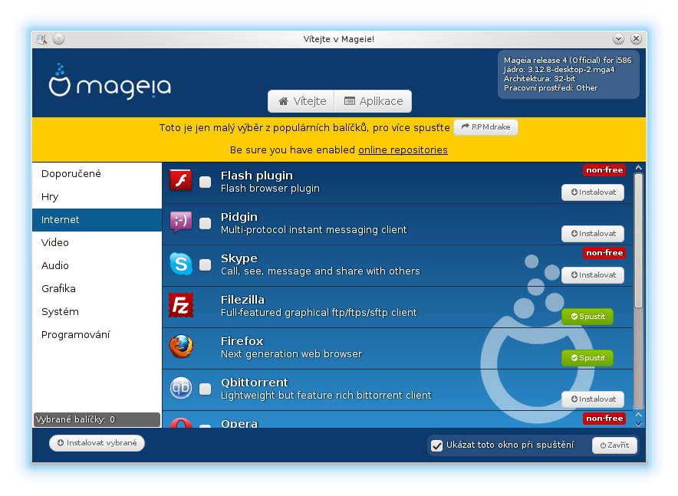This screenshot has width=678, height=496.
Task: Shade window with title bar down-arrow button
Action: pyautogui.click(x=618, y=39)
